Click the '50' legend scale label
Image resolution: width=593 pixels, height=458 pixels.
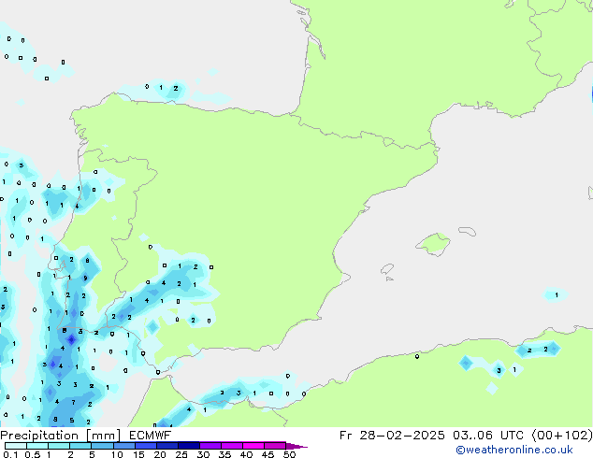click(x=290, y=454)
